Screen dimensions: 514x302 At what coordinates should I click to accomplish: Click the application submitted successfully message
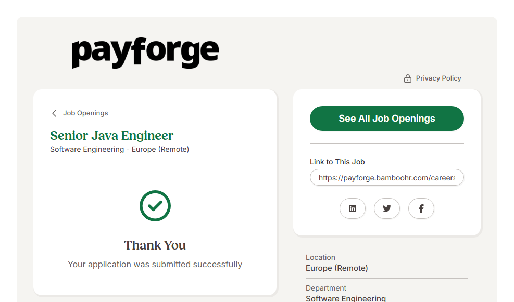(x=155, y=265)
